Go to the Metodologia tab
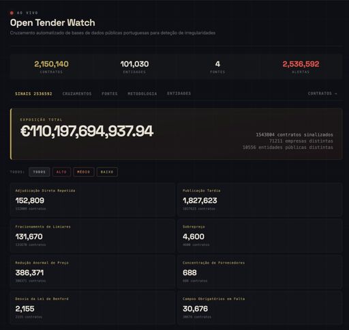349x330 pixels. click(142, 94)
